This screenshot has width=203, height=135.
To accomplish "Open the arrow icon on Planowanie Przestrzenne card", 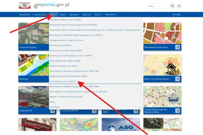I will [178, 47].
